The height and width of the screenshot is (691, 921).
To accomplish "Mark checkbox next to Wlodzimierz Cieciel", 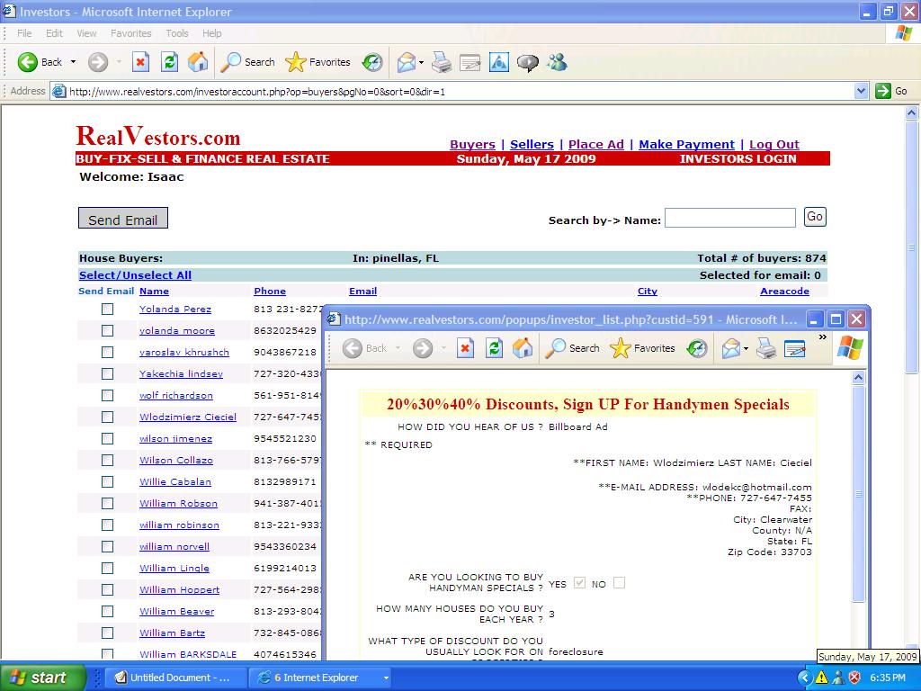I will coord(108,417).
